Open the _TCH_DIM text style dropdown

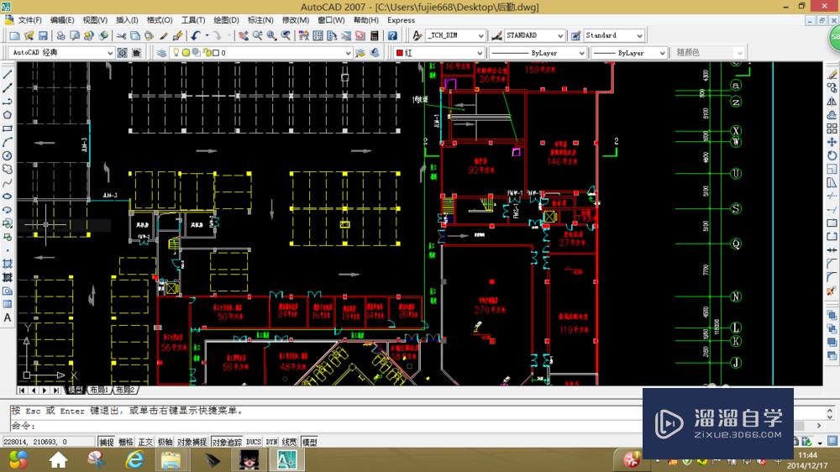click(480, 35)
